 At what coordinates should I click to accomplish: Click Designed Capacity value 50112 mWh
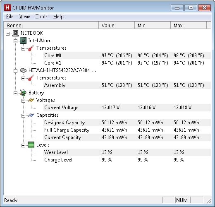(x=115, y=123)
